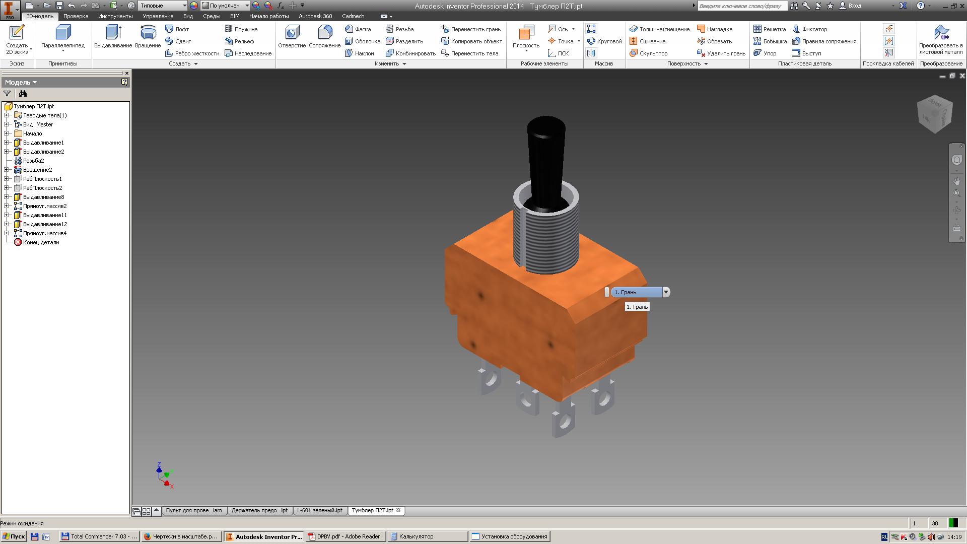Open the Windows Пуск start button
This screenshot has width=967, height=544.
(14, 536)
